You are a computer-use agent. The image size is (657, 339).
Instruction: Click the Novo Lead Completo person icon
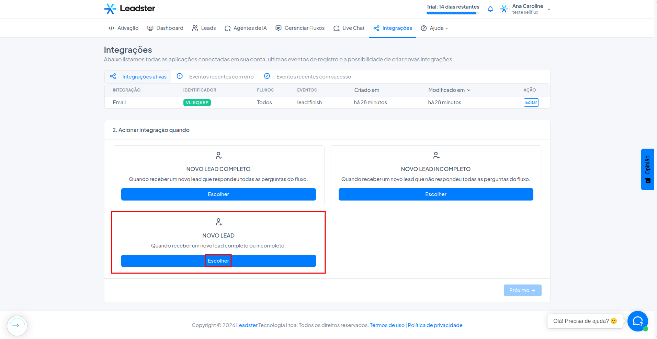coord(218,155)
